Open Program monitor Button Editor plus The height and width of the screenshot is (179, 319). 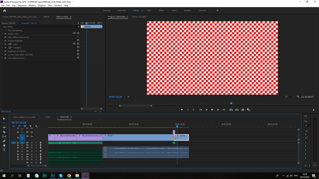coord(314,110)
